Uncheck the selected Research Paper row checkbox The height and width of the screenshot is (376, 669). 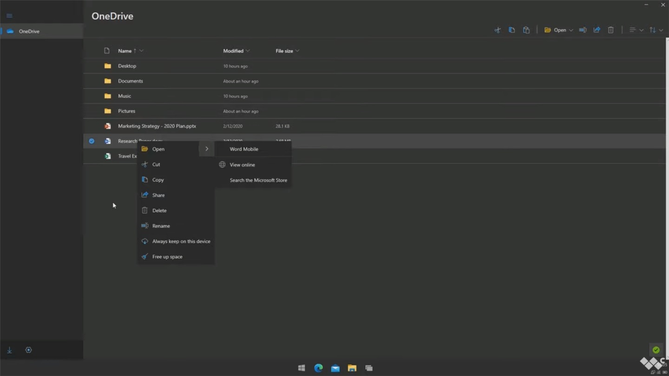tap(92, 141)
